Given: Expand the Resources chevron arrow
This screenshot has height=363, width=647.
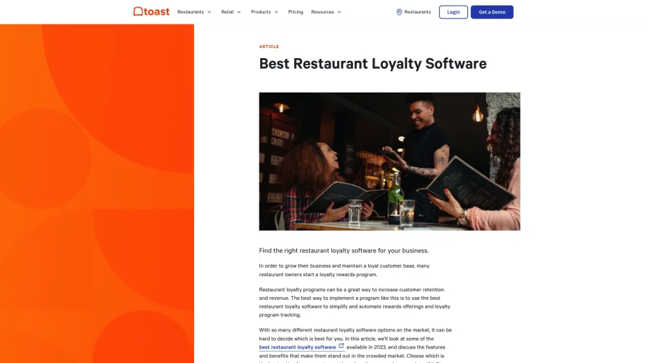Looking at the screenshot, I should point(339,12).
